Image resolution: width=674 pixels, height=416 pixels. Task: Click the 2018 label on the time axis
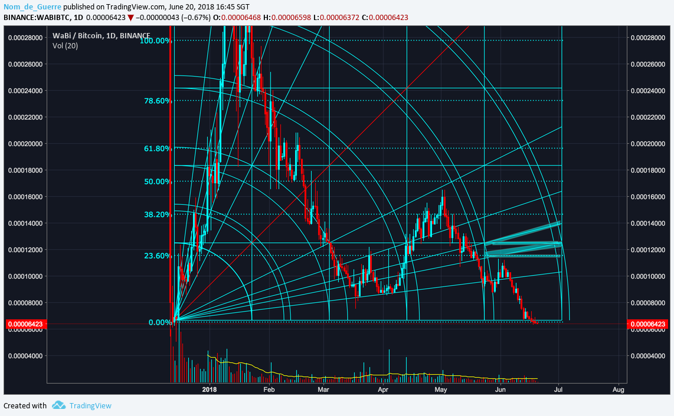[210, 389]
